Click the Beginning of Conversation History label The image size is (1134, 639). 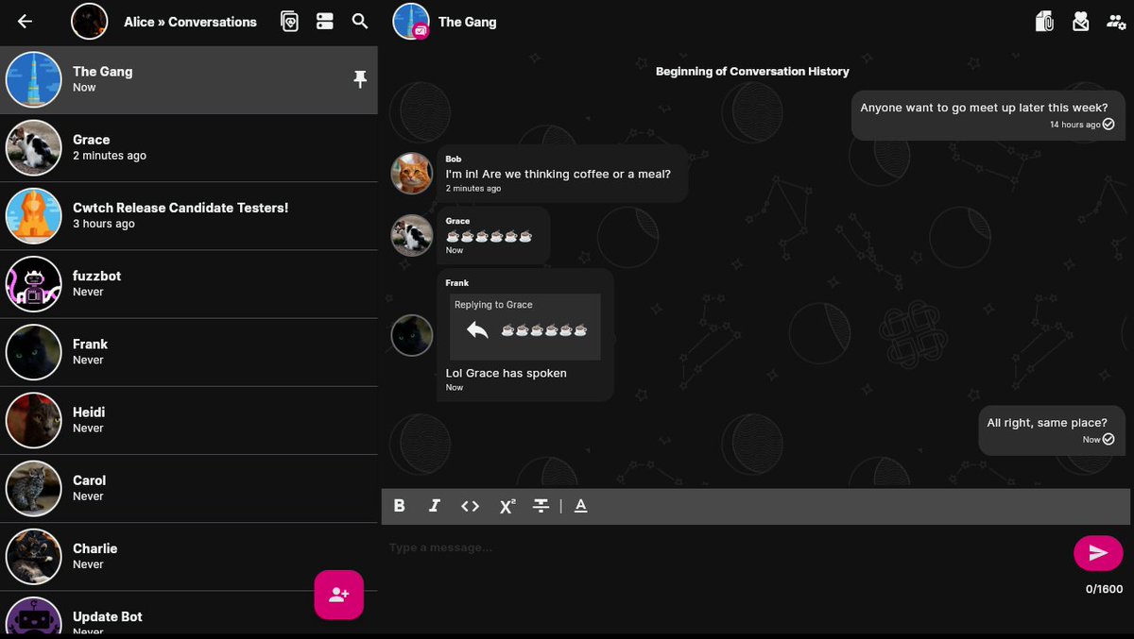click(x=752, y=72)
